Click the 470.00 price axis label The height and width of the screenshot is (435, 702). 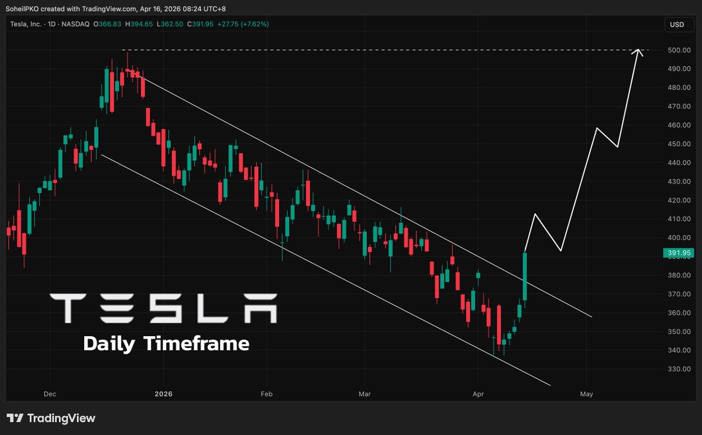click(679, 106)
